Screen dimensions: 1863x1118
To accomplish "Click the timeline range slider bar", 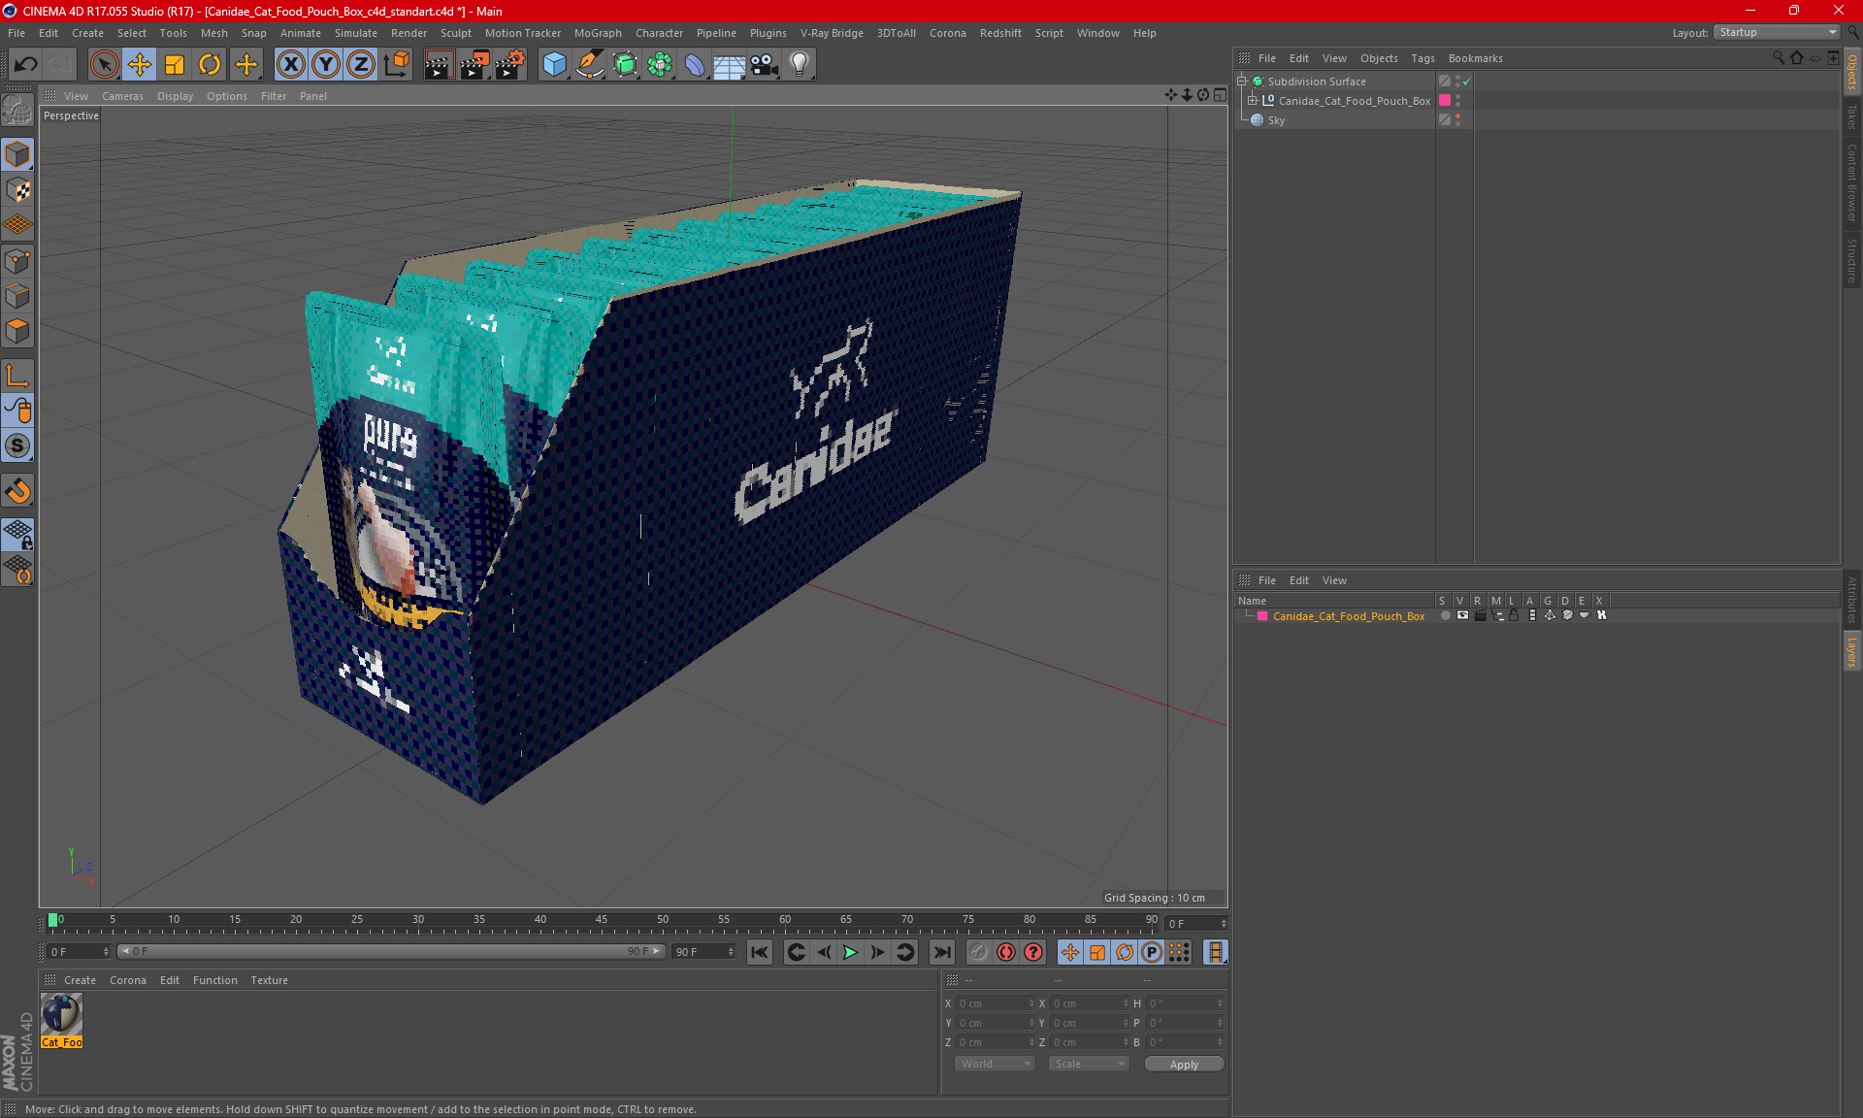I will (392, 951).
